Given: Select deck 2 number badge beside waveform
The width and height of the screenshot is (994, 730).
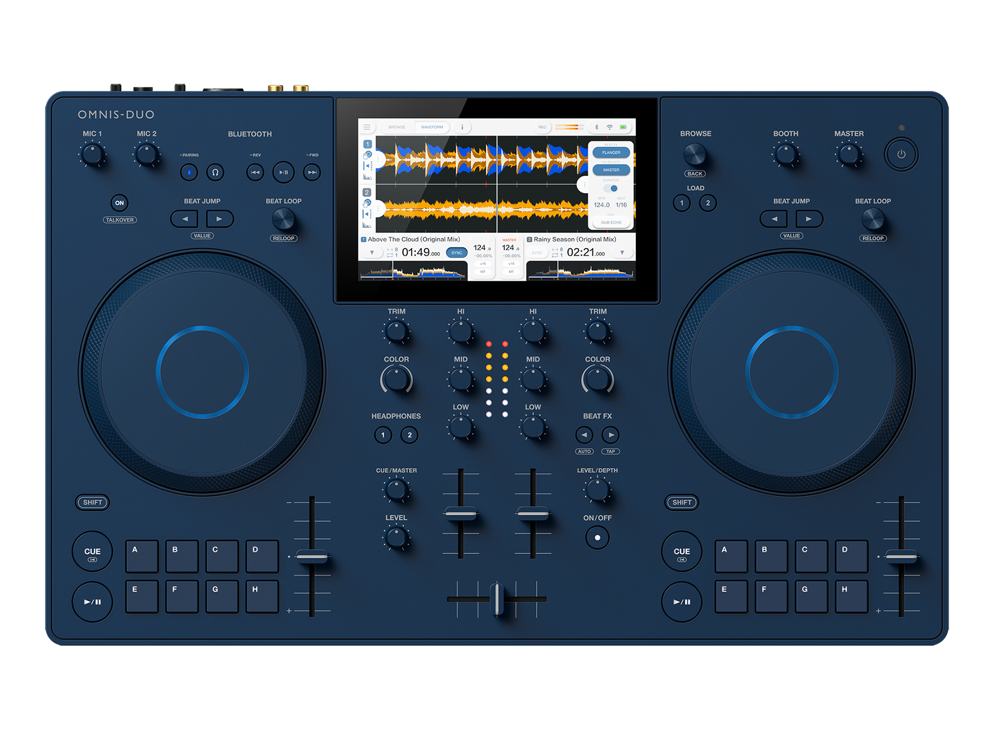Looking at the screenshot, I should (367, 192).
